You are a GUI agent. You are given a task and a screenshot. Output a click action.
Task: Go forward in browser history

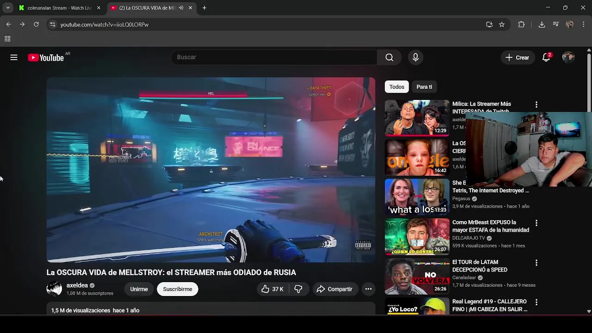22,25
